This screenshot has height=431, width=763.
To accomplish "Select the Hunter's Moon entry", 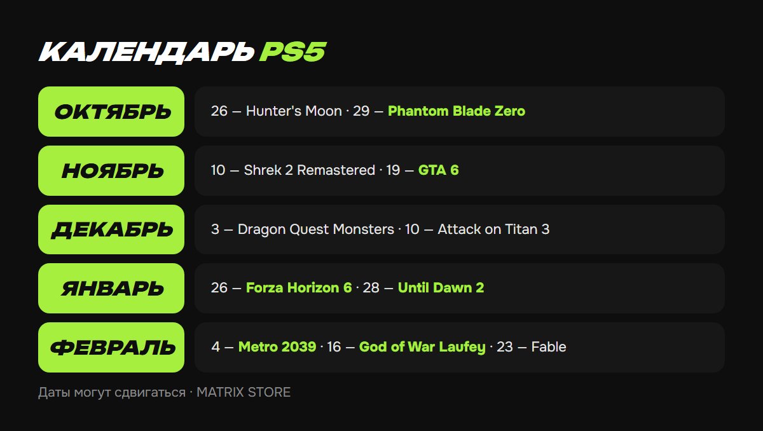I will [294, 111].
